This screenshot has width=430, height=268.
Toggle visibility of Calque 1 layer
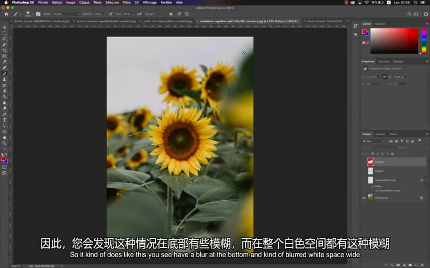(364, 171)
